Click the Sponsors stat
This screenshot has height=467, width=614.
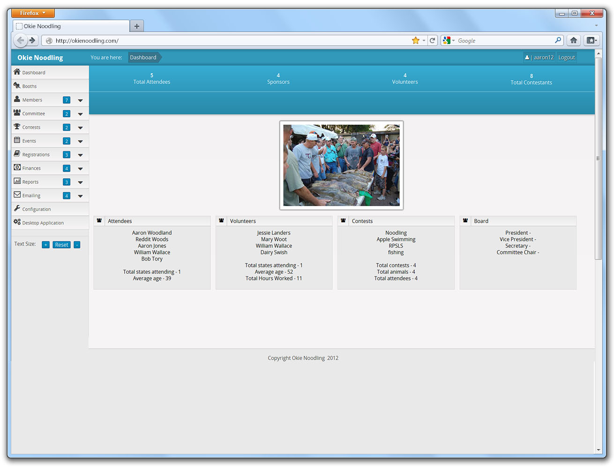coord(278,79)
